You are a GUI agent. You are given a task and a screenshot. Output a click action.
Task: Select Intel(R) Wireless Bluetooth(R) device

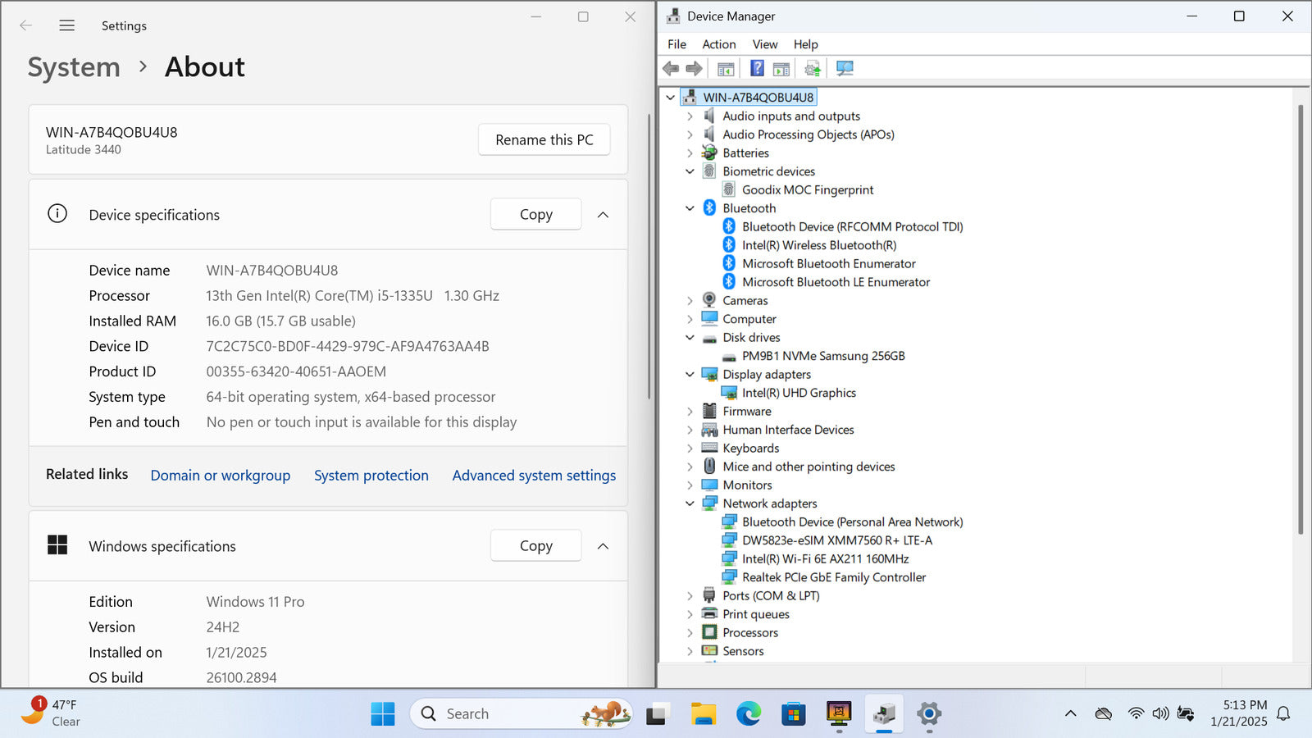(819, 245)
